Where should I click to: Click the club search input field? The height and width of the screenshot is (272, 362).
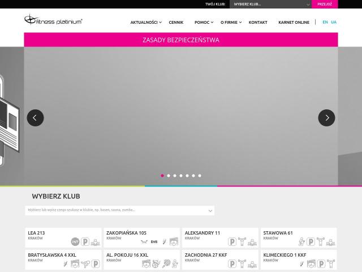119,210
